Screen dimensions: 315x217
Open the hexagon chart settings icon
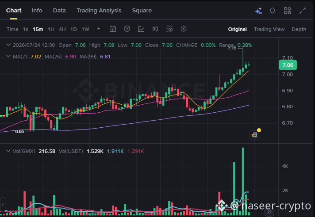coord(184,29)
